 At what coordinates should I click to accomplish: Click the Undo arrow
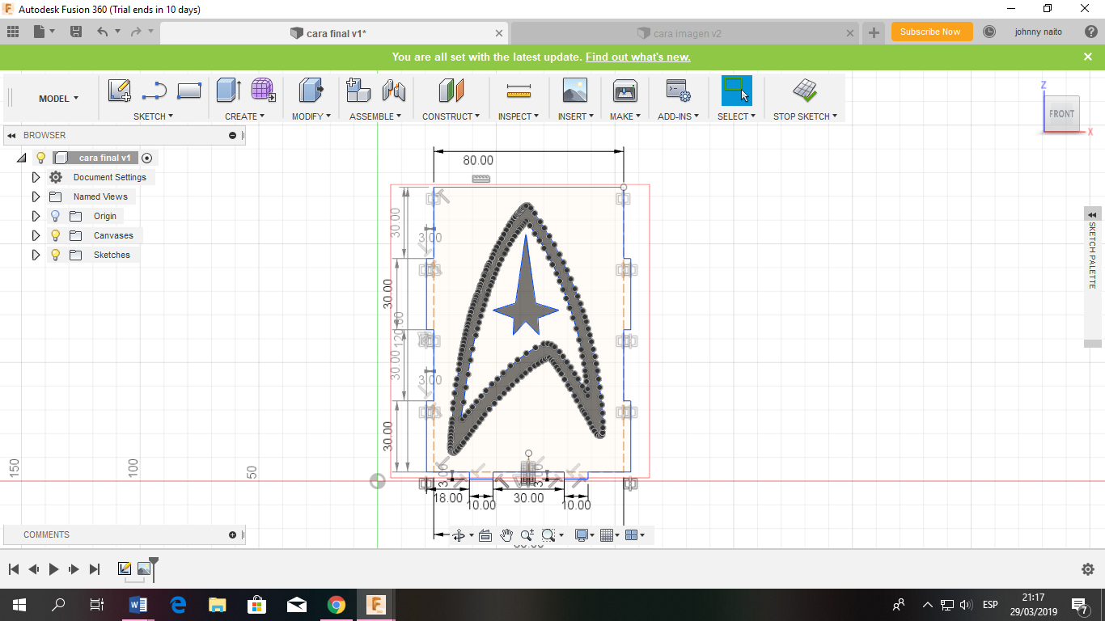[102, 32]
